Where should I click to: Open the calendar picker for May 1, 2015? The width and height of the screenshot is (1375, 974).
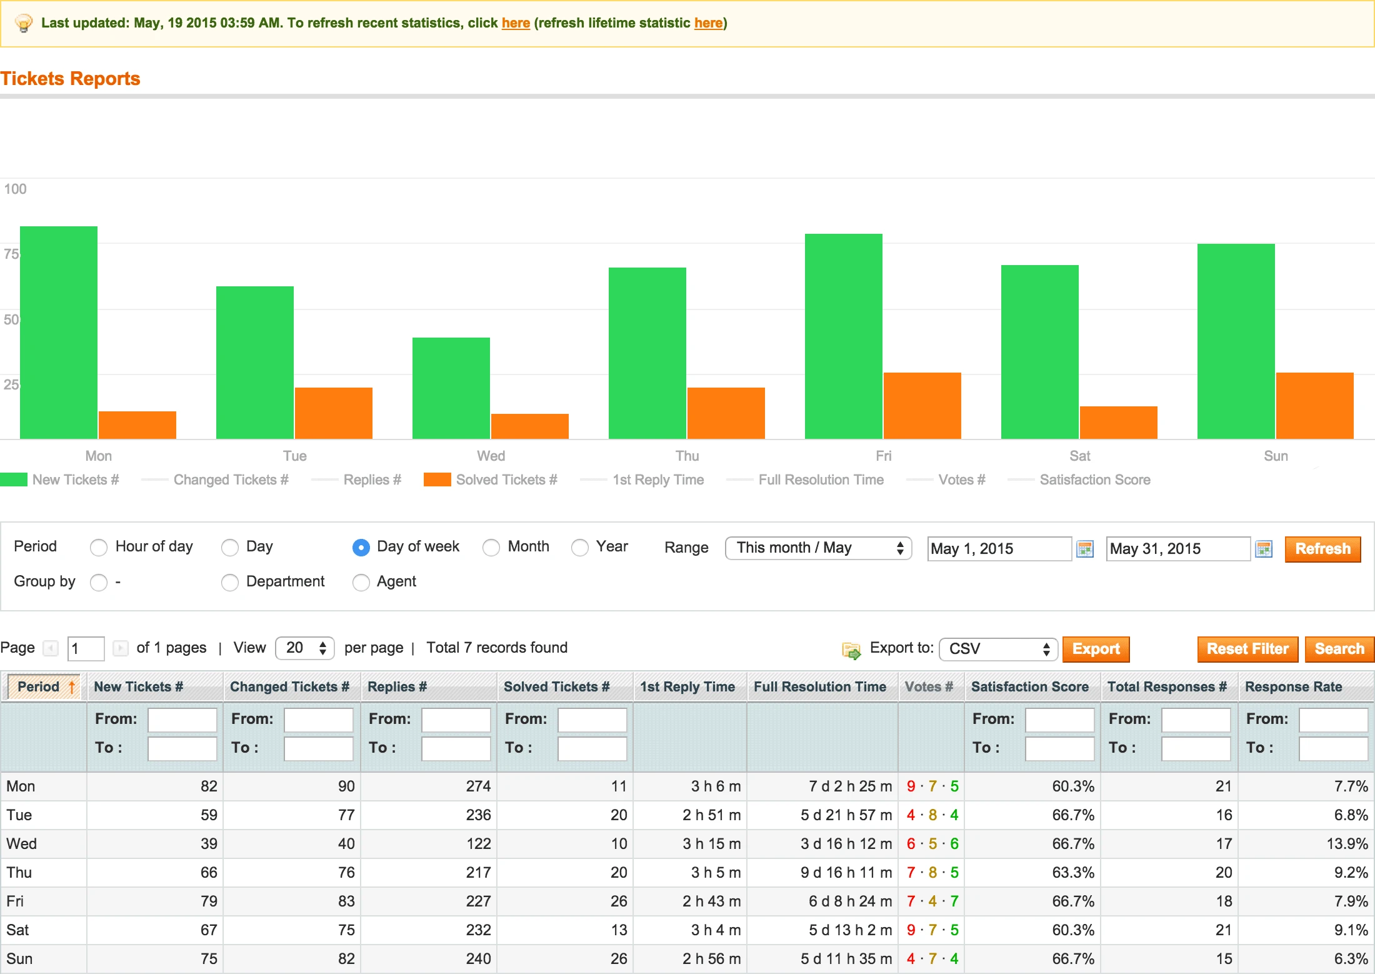[x=1085, y=548]
